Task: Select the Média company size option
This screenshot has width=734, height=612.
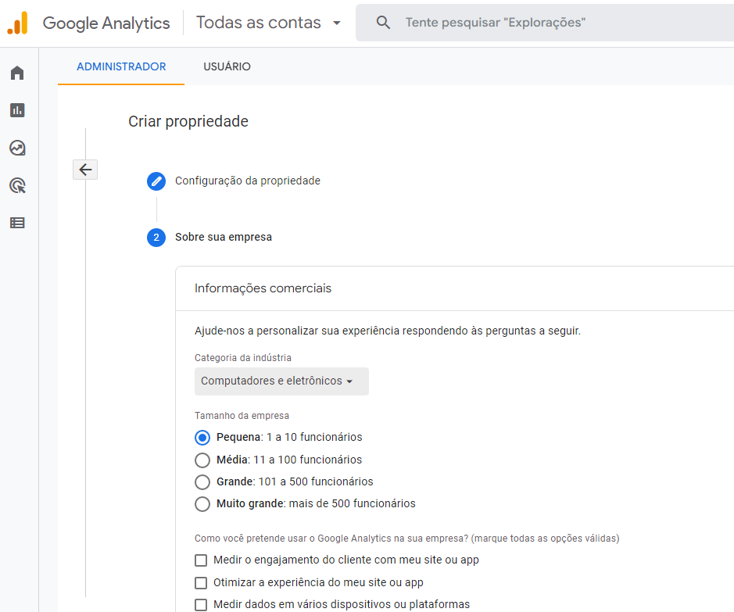Action: pos(202,460)
